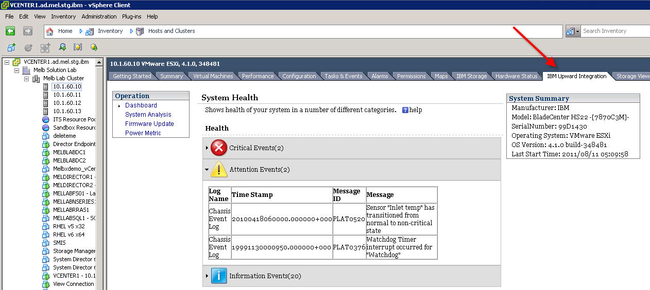The image size is (650, 290).
Task: Click the Home icon in breadcrumb bar
Action: [50, 31]
